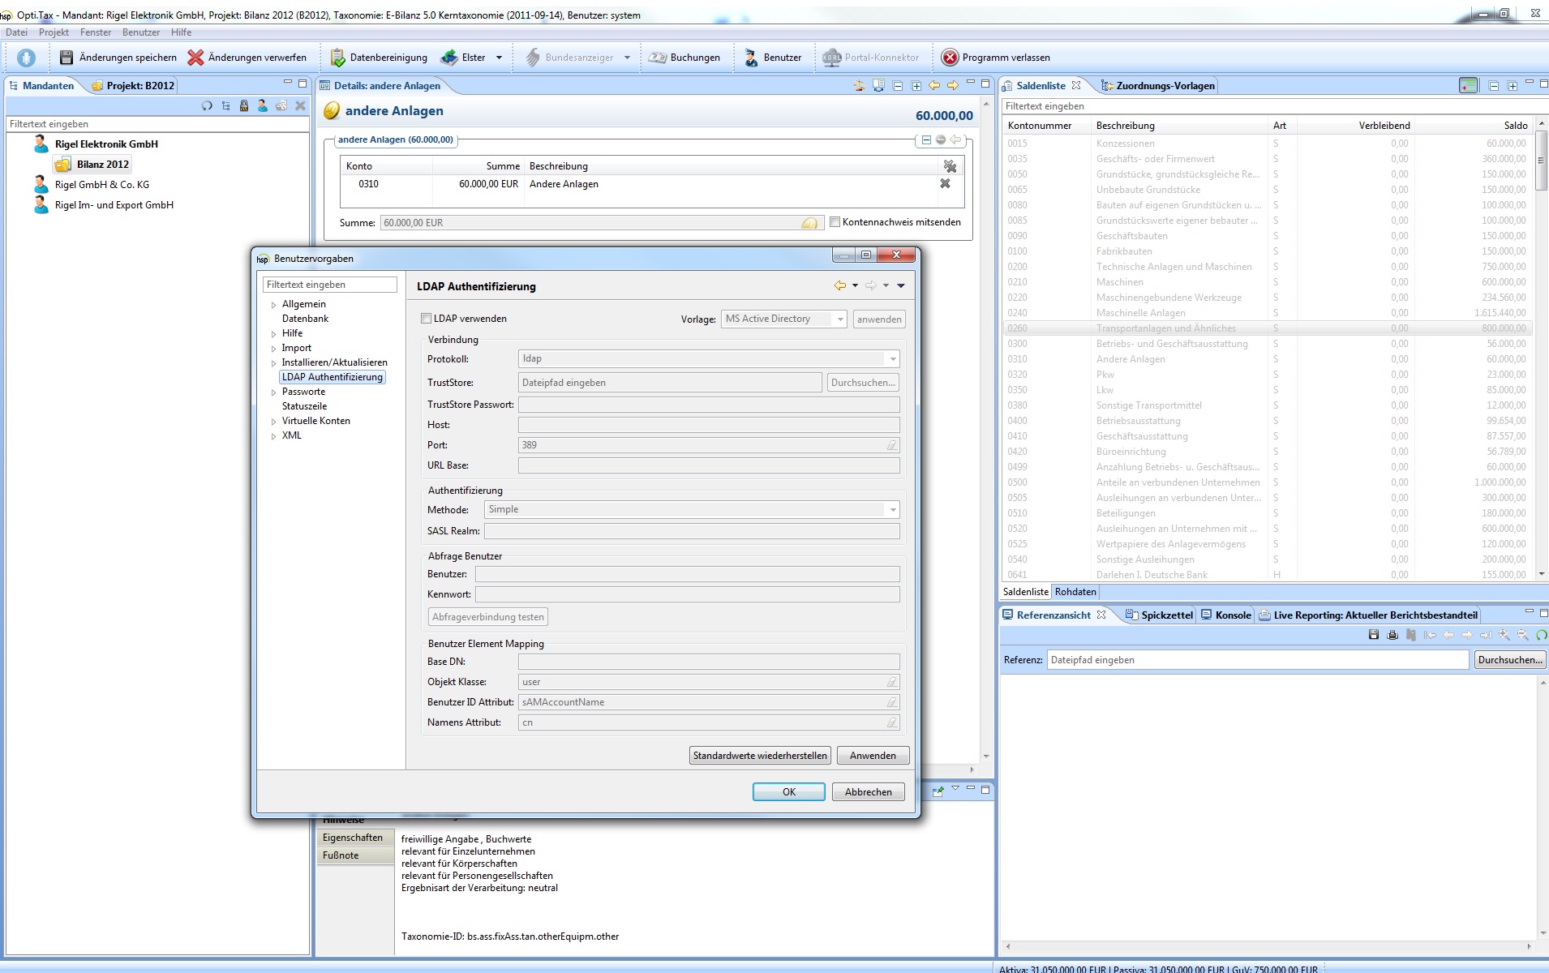The width and height of the screenshot is (1549, 973).
Task: Click the Elster toolbar button
Action: (x=464, y=58)
